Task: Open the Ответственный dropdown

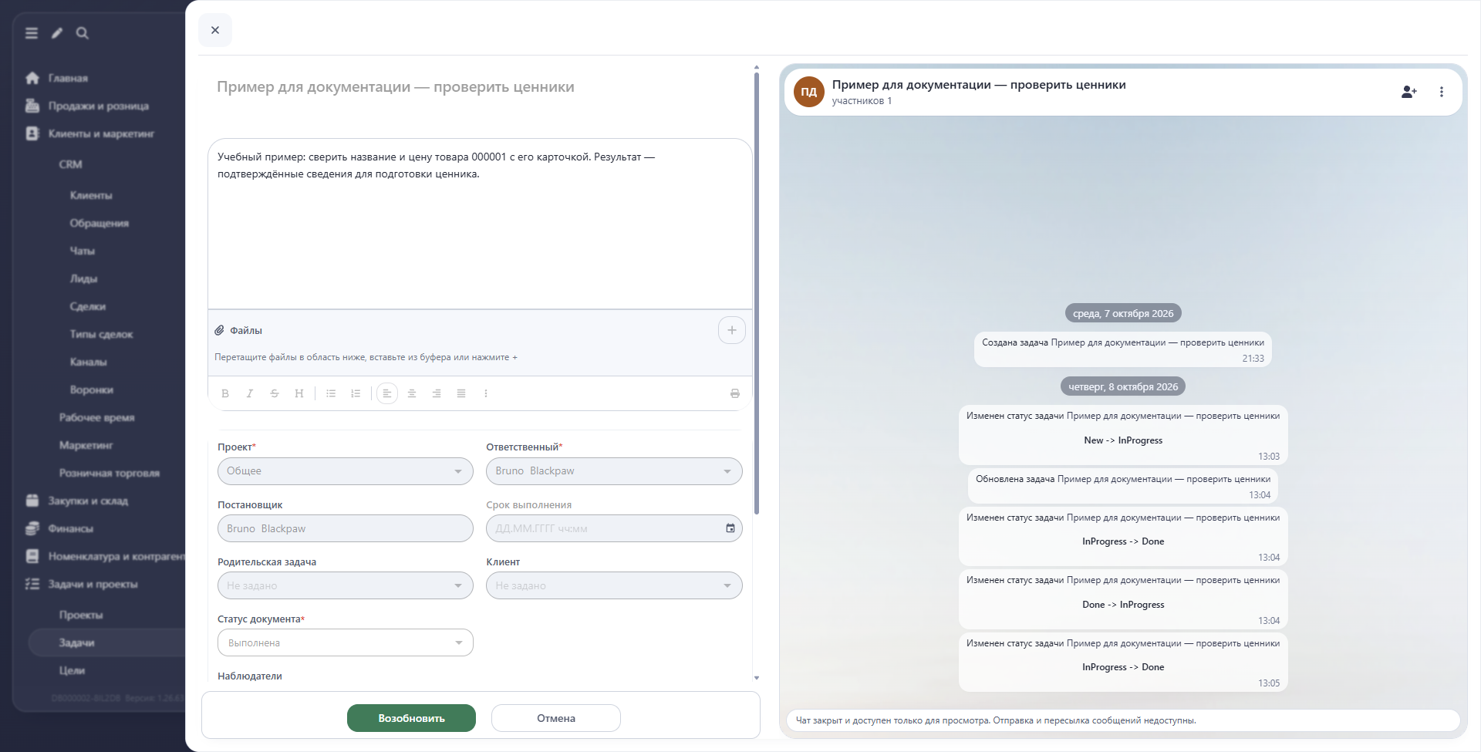Action: pos(614,471)
